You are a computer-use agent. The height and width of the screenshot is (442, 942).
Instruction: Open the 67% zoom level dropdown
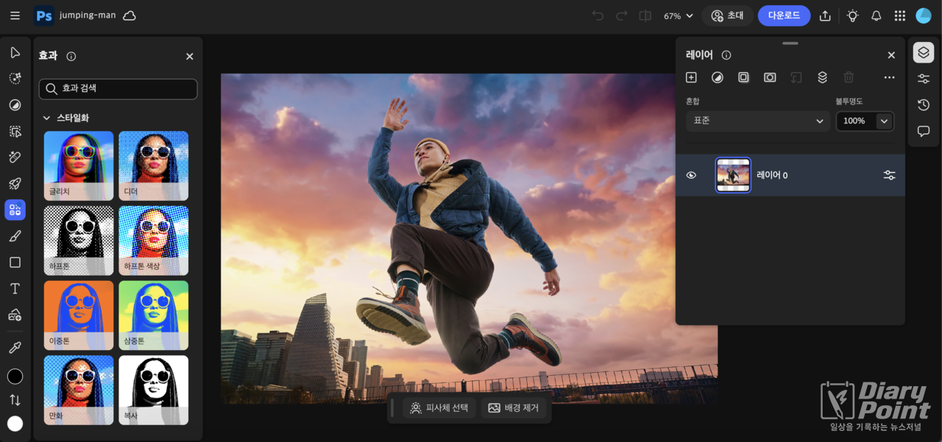click(679, 15)
